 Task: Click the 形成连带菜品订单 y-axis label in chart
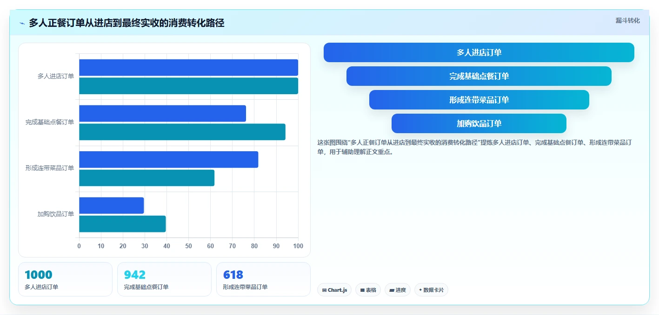(x=50, y=168)
